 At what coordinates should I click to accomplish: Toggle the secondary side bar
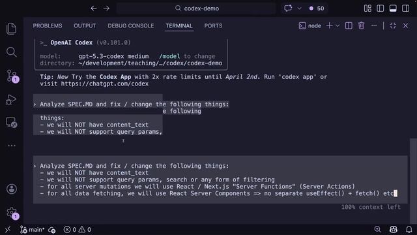(x=405, y=8)
